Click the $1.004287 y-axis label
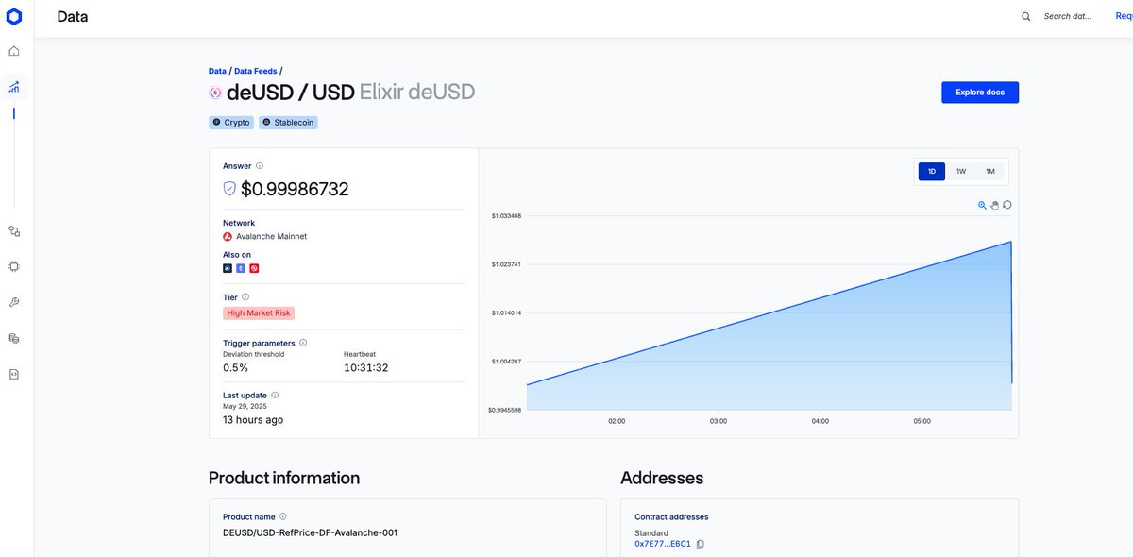Screen dimensions: 1133x557 pos(506,362)
